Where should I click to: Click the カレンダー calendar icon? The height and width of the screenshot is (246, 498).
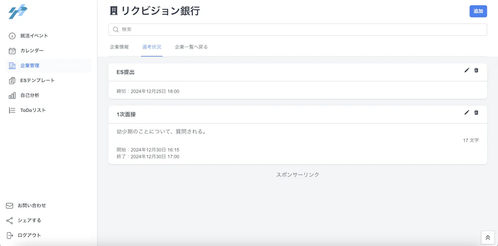(12, 51)
